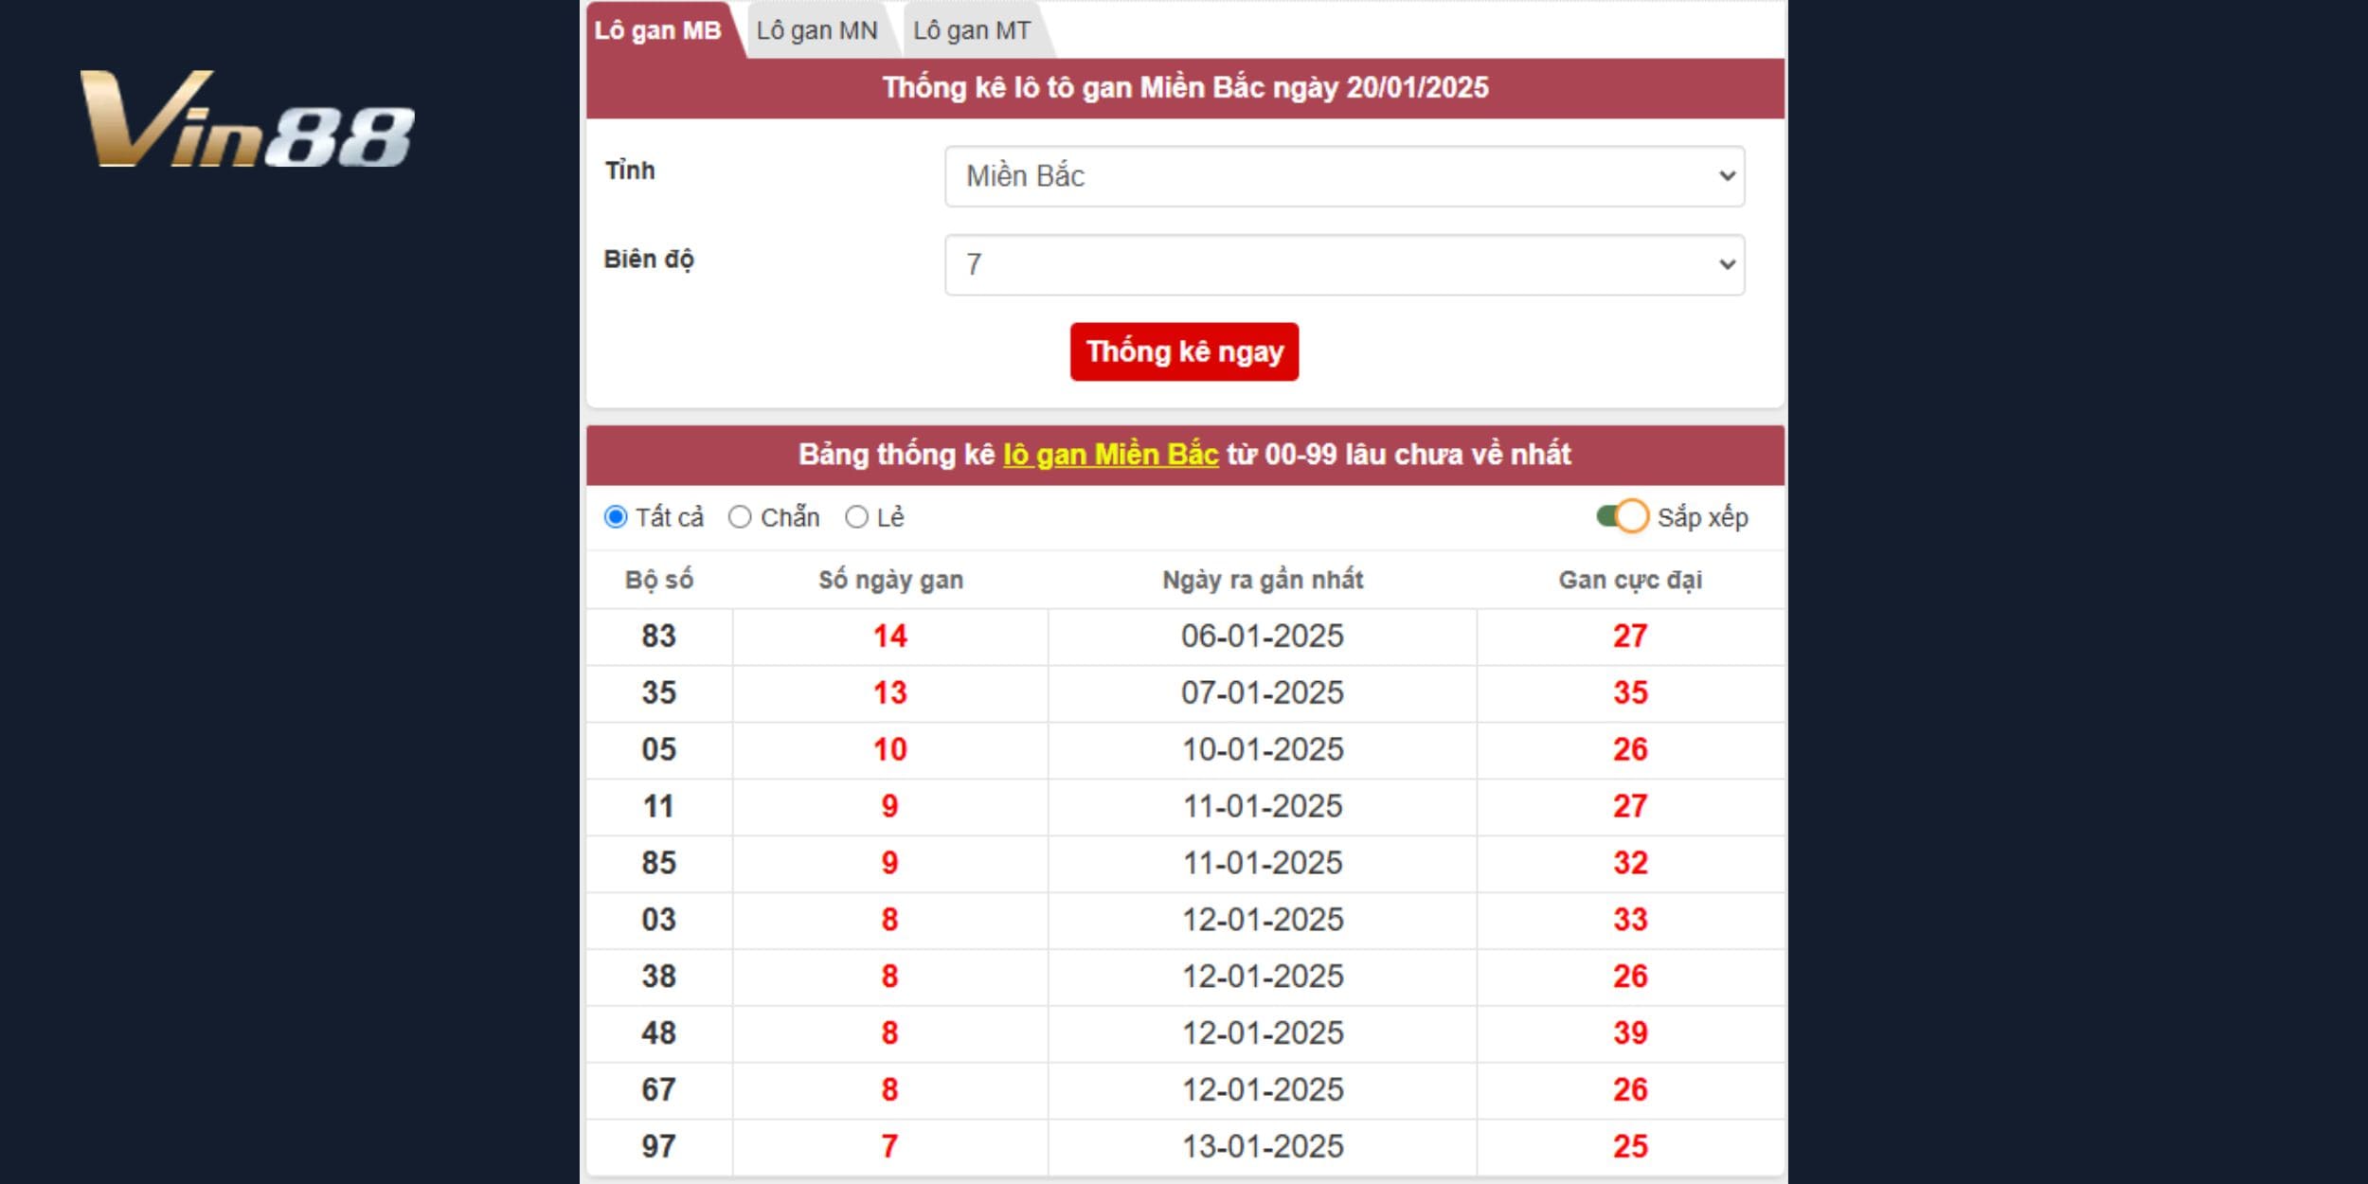Viewport: 2368px width, 1184px height.
Task: Click Gan cực đại value 25
Action: point(1630,1147)
